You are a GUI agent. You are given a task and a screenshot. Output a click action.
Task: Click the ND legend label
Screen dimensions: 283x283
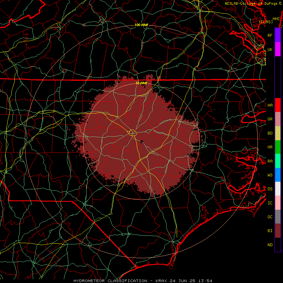point(270,245)
